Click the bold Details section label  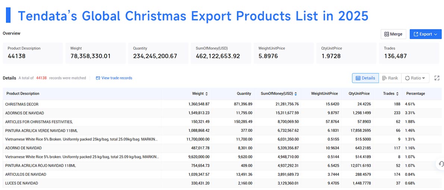point(9,78)
